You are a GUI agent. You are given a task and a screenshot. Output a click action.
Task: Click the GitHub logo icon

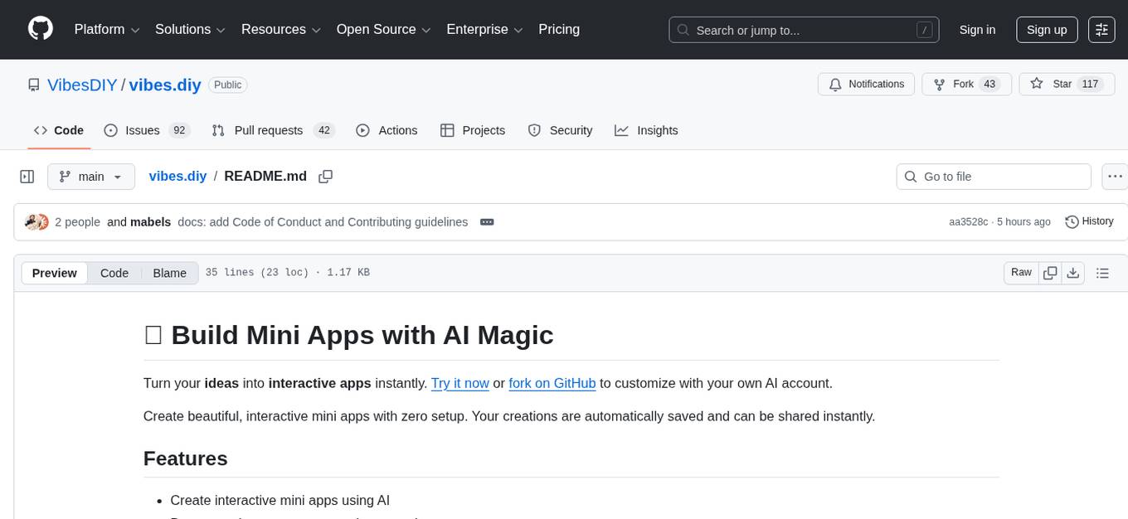41,29
